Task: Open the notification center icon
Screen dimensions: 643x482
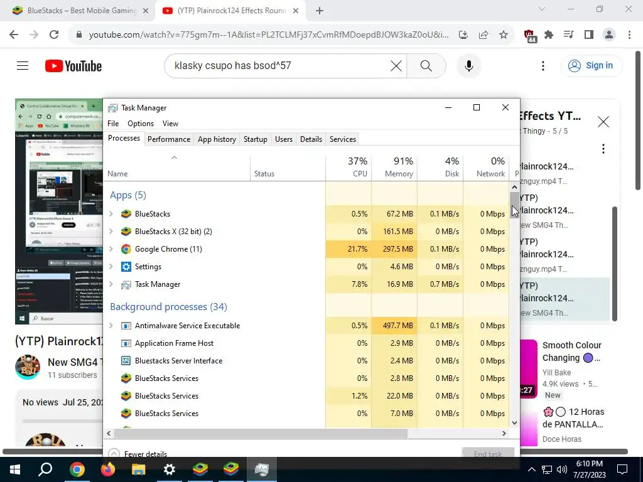Action: (622, 469)
